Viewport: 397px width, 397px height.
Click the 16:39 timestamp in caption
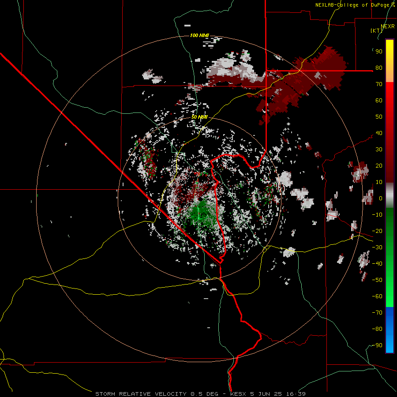click(296, 394)
